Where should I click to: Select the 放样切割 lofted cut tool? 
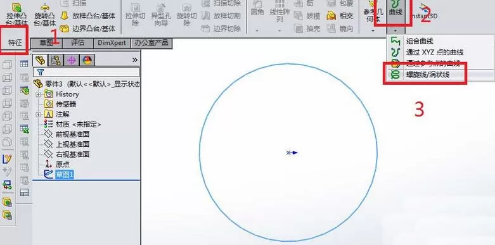pyautogui.click(x=221, y=16)
